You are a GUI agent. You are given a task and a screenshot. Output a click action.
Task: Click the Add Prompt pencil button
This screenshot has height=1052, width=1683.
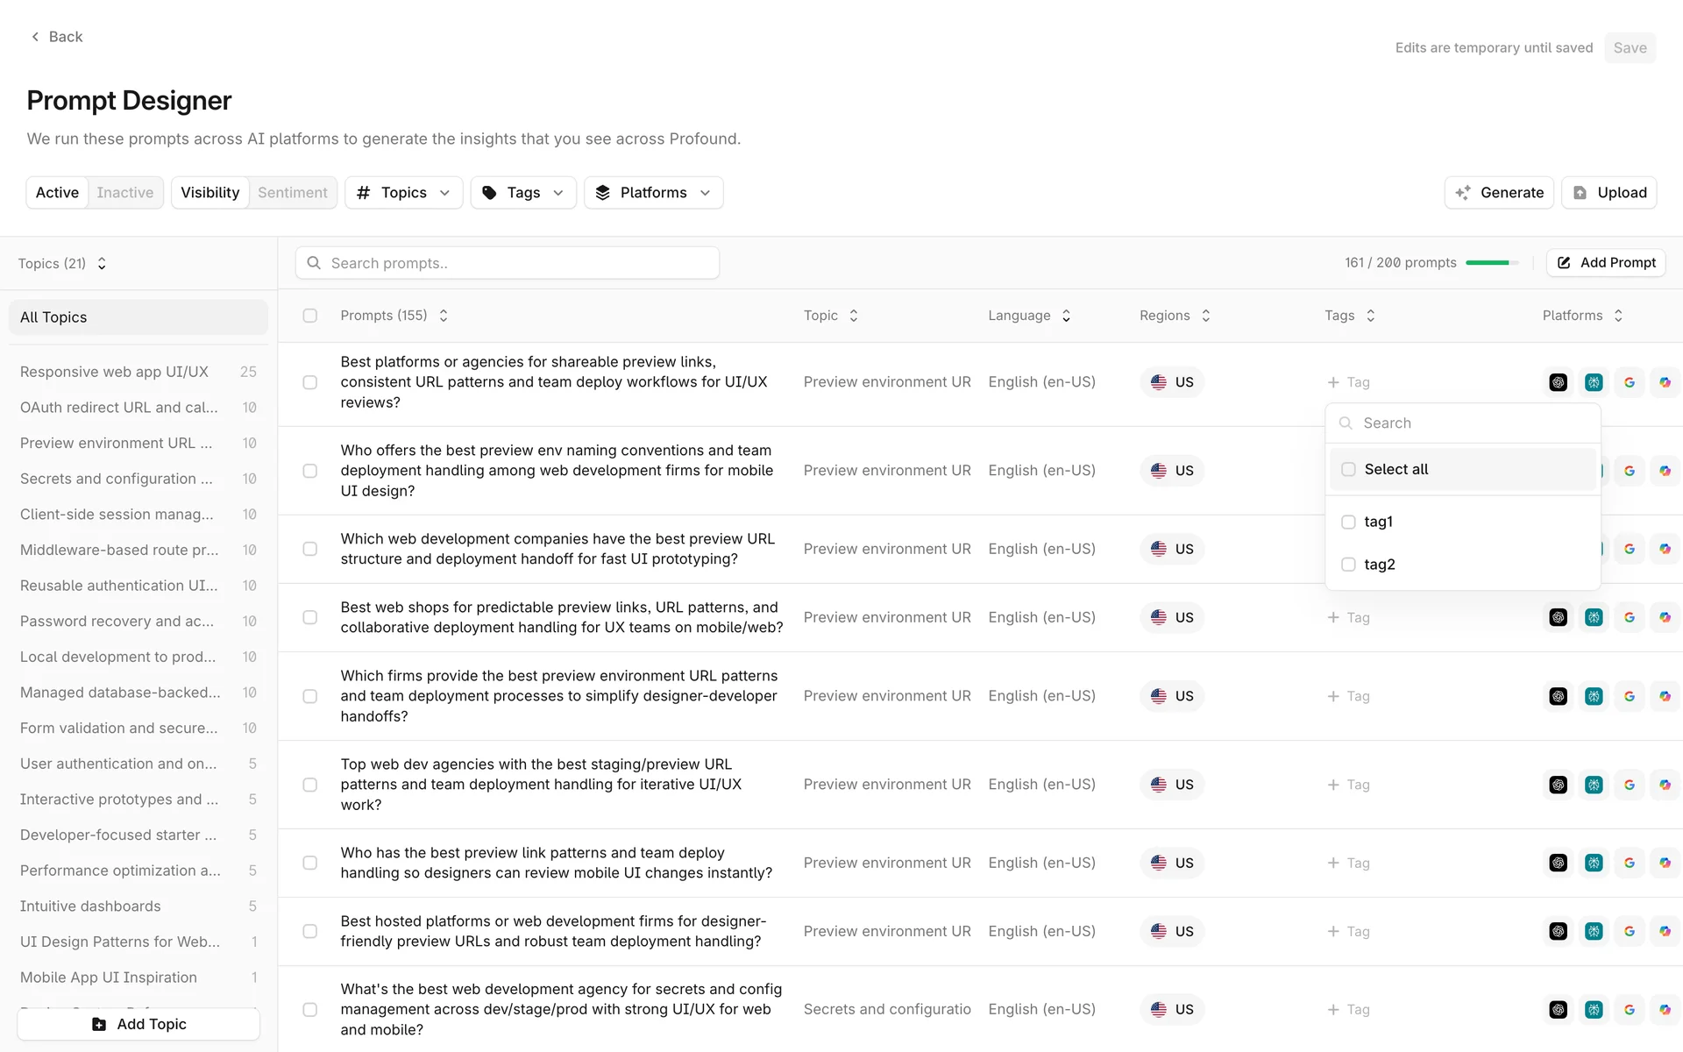click(x=1605, y=263)
